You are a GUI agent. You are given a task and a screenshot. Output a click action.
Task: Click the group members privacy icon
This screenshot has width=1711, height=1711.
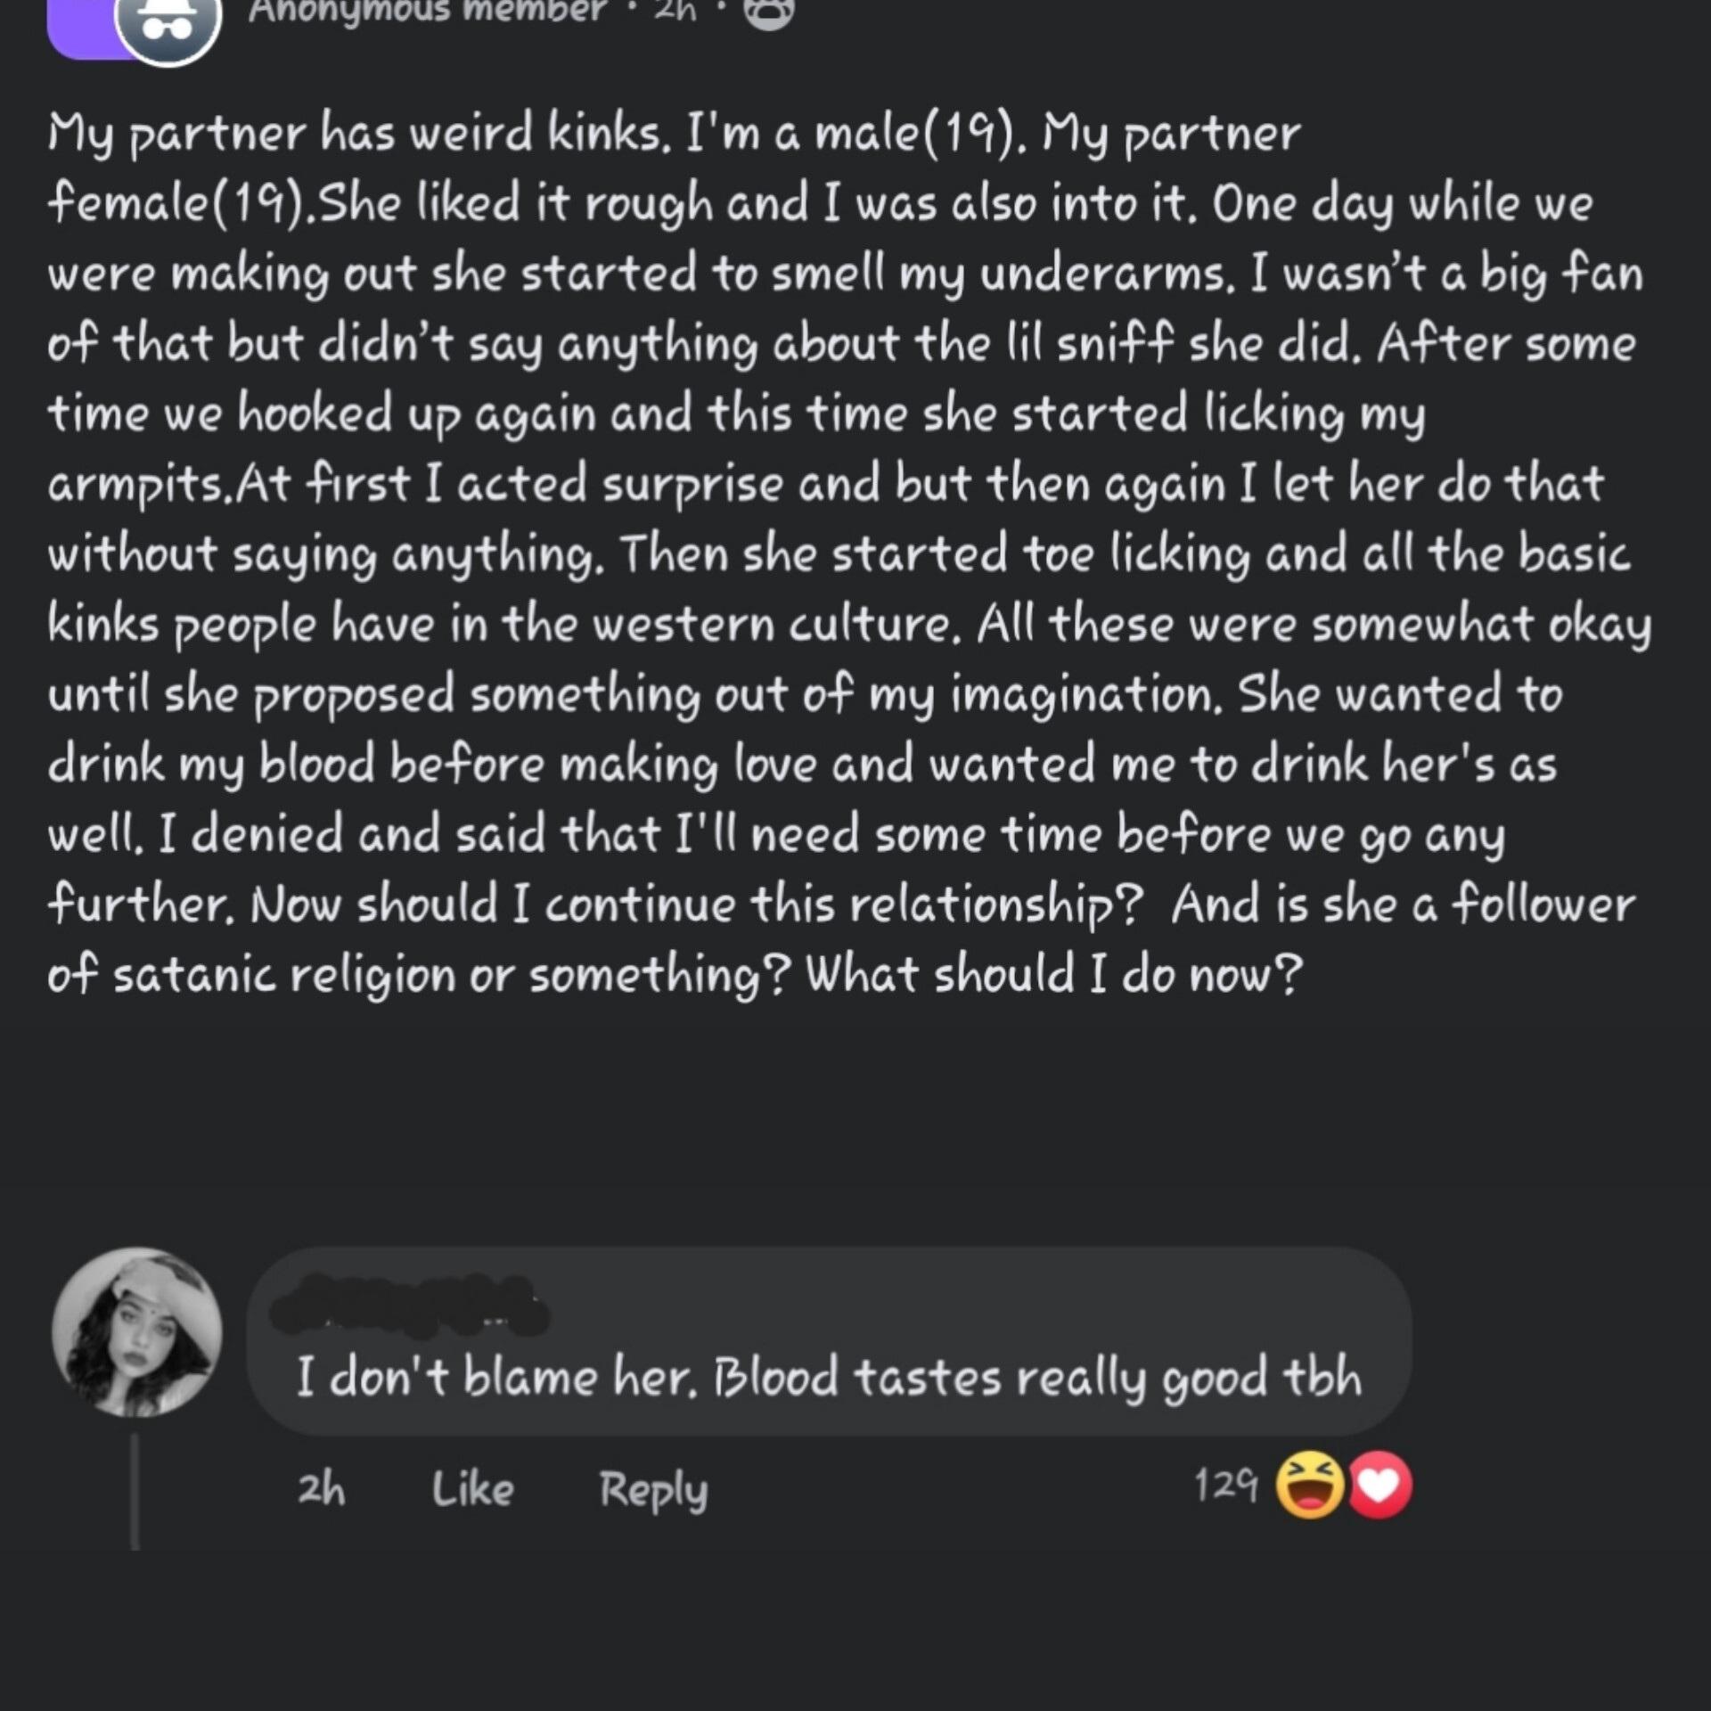click(768, 12)
